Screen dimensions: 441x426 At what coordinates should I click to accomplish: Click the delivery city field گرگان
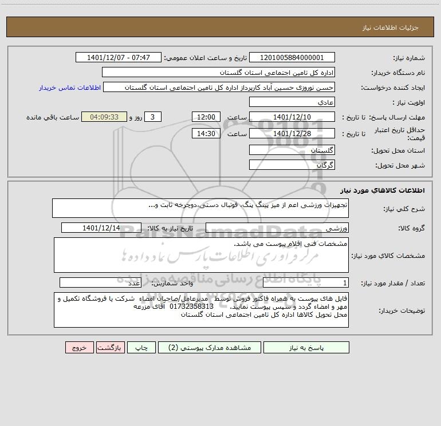coord(292,165)
